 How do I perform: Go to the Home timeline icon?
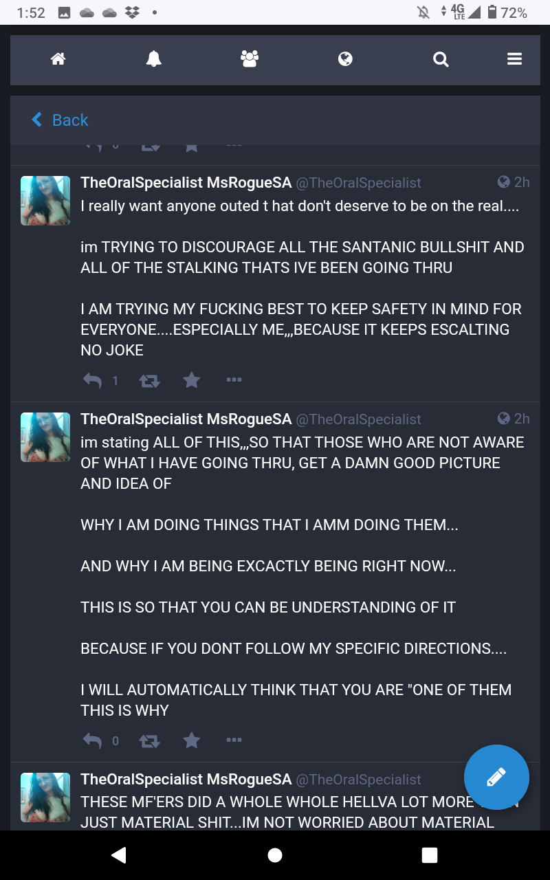(58, 60)
